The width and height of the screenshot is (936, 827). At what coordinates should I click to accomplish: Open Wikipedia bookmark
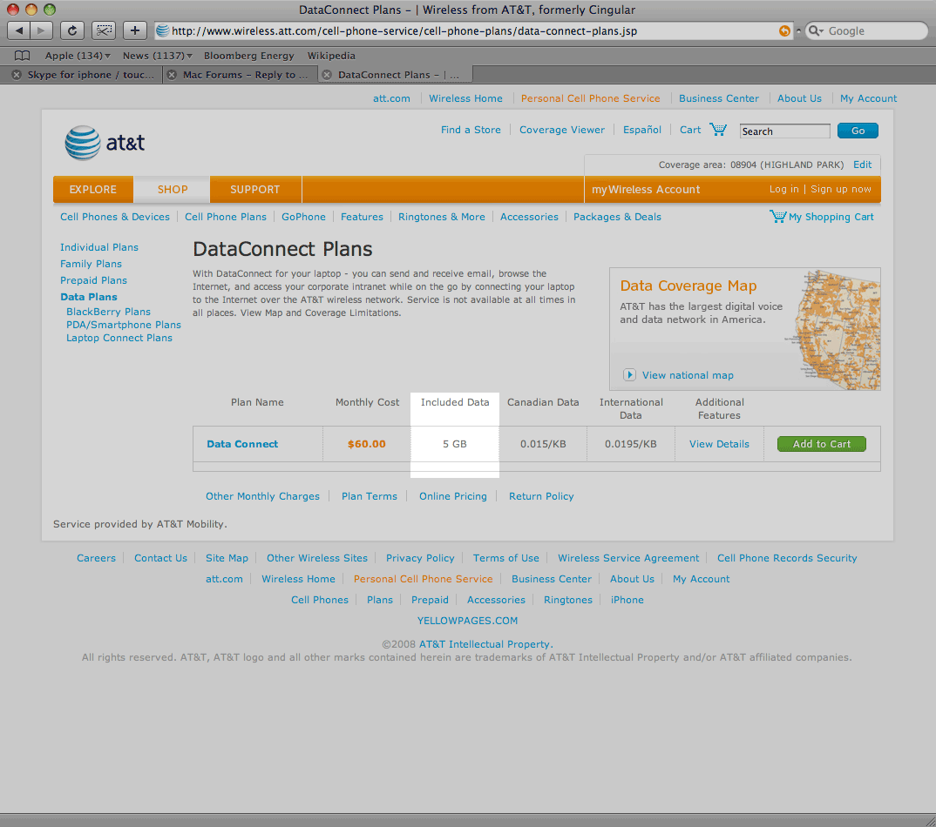point(331,56)
